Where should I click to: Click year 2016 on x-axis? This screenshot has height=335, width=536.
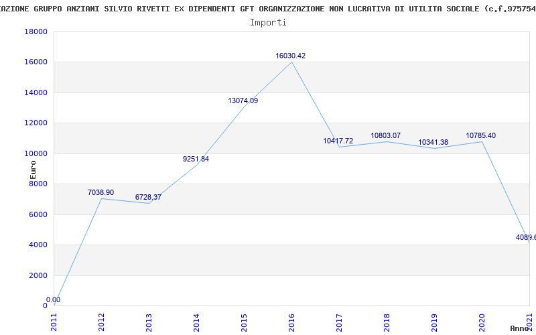click(291, 323)
